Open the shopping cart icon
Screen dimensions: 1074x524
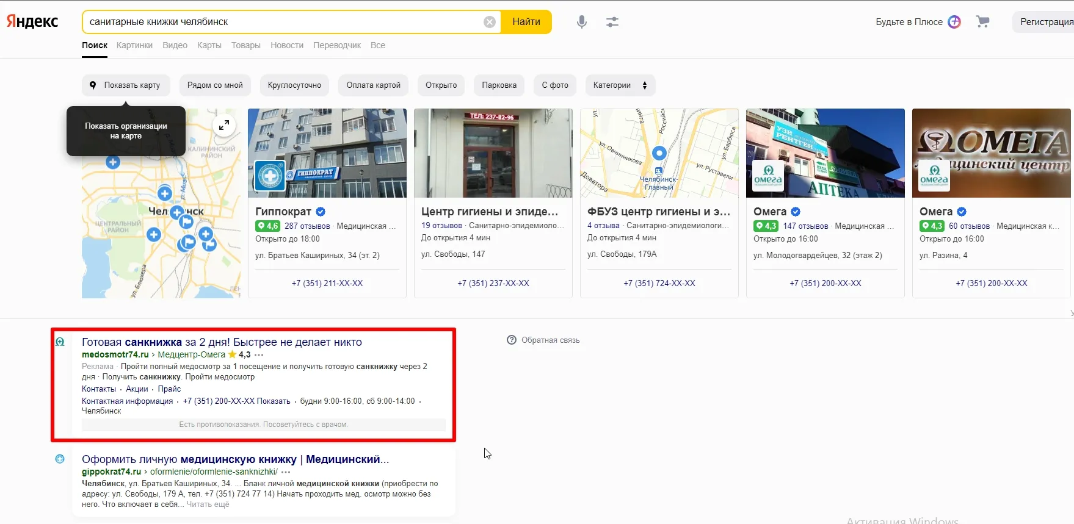982,22
